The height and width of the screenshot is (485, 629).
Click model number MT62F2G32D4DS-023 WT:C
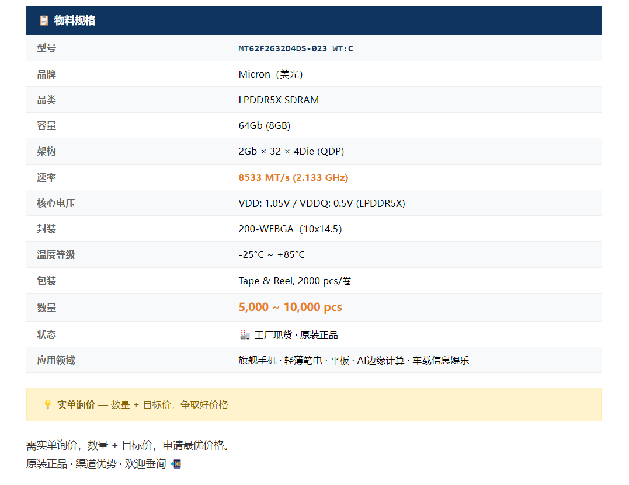pyautogui.click(x=296, y=48)
